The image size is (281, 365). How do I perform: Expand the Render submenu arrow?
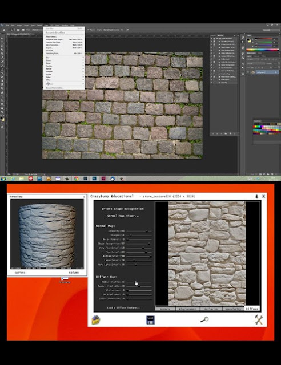coord(83,68)
